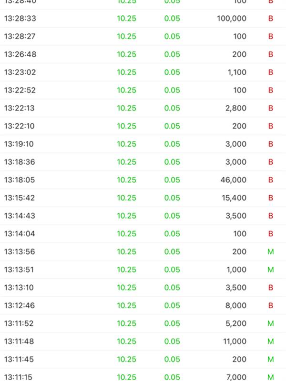Click the B marker in the 13:13:10 row

[271, 288]
